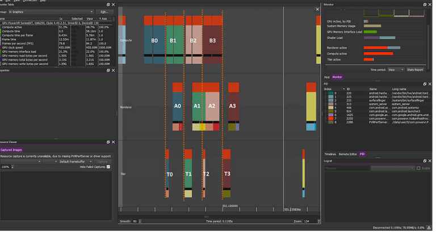Undock the Counter Table panel
This screenshot has width=436, height=233.
pos(108,5)
